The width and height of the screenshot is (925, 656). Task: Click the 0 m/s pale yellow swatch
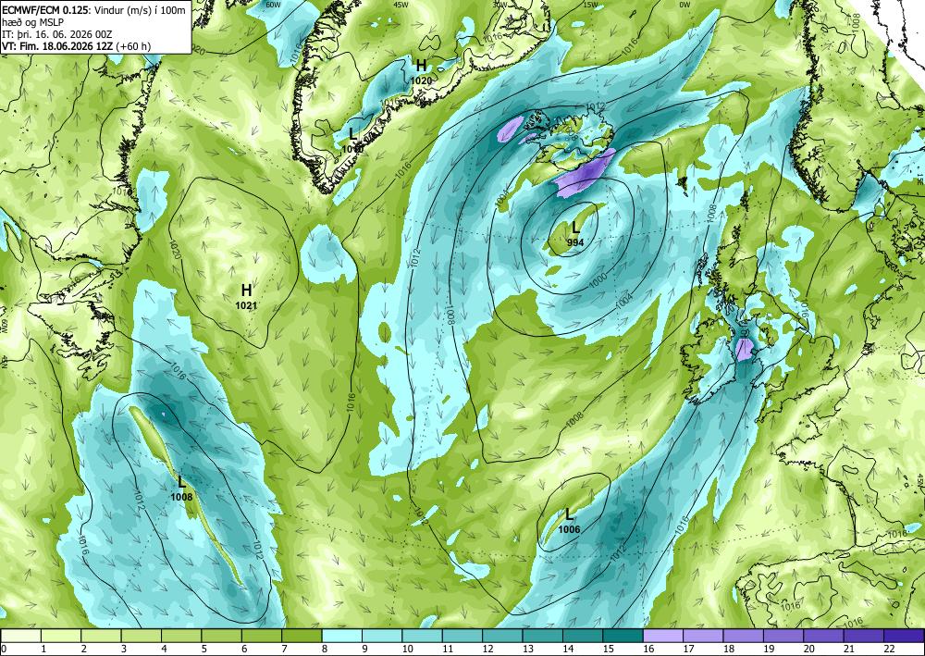click(20, 636)
